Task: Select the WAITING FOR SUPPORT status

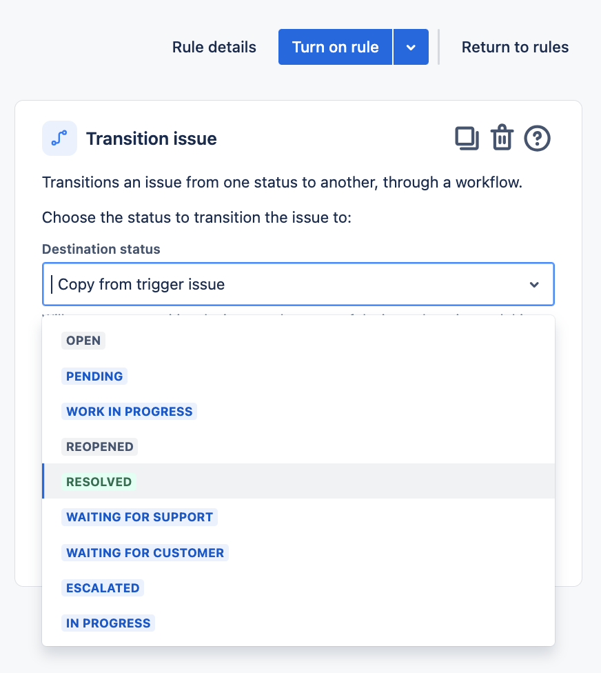Action: point(139,516)
